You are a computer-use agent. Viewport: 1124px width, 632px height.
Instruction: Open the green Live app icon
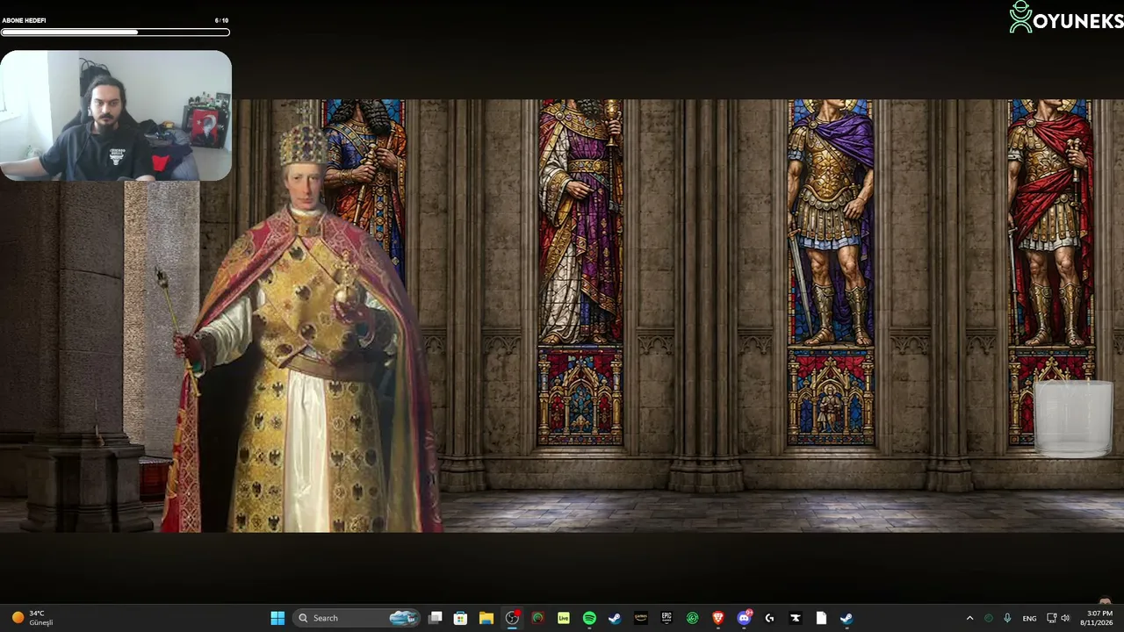click(564, 618)
